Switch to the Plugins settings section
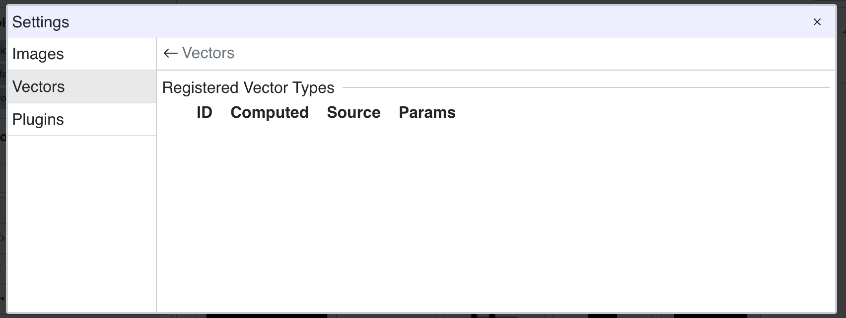Viewport: 846px width, 318px height. (x=38, y=119)
